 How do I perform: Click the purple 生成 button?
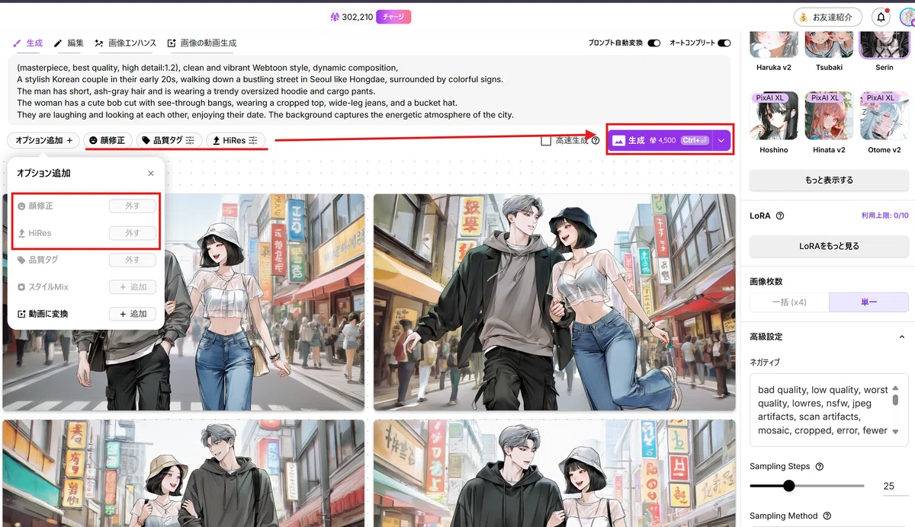click(x=660, y=140)
